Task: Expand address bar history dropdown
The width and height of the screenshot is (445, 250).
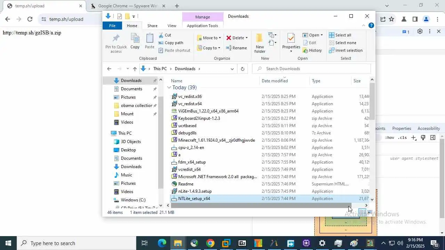Action: [x=232, y=69]
